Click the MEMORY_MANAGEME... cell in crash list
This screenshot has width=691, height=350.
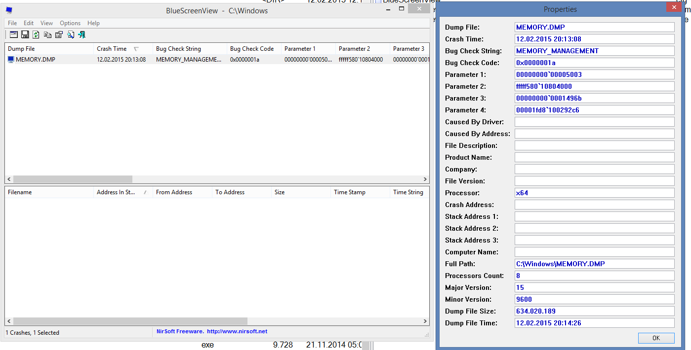pos(189,60)
